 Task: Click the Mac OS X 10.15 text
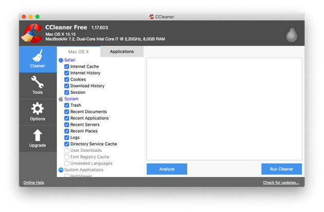coord(61,34)
